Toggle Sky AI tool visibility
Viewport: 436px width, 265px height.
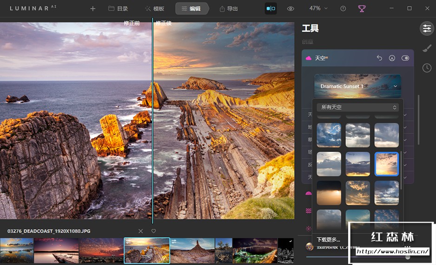(x=405, y=58)
